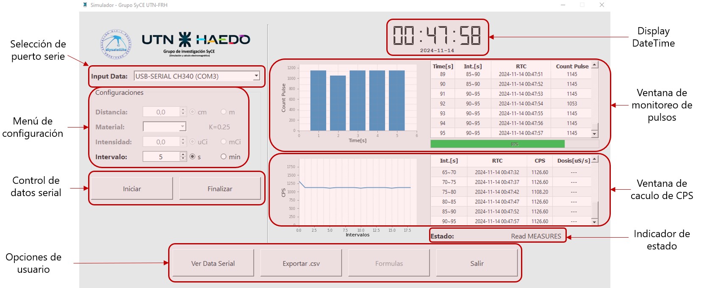Click the window title bar app icon
Viewport: 704px width, 288px height.
pos(85,5)
